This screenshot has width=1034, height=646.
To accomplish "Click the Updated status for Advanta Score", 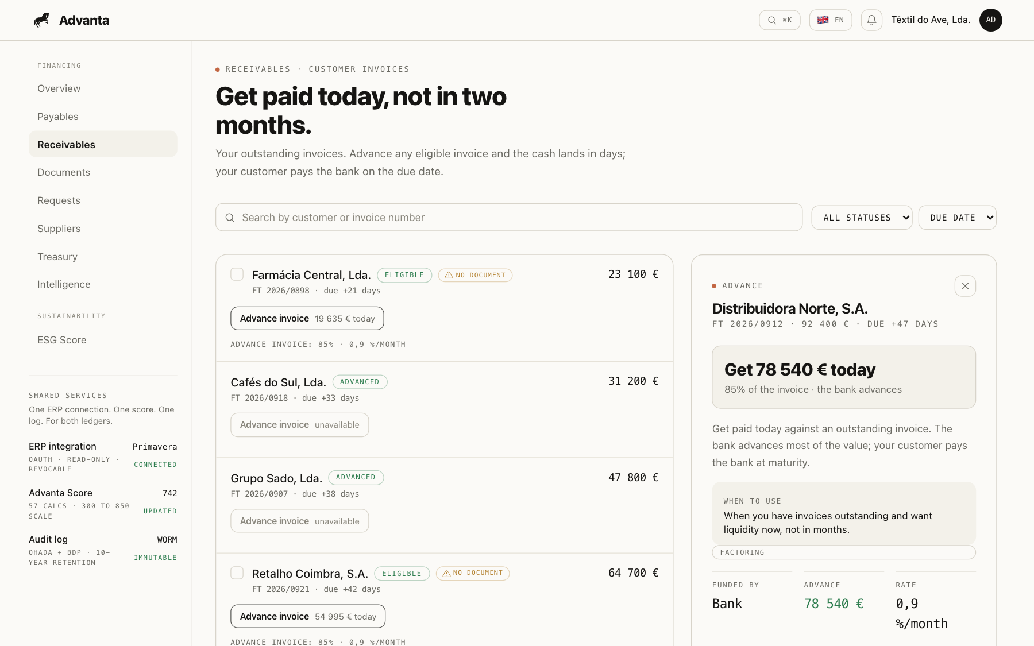I will pyautogui.click(x=160, y=511).
